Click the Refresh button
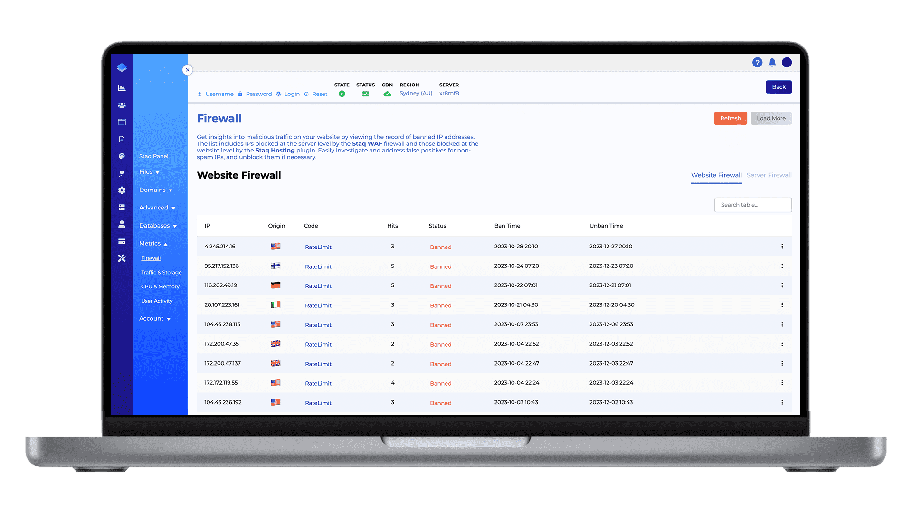 730,118
